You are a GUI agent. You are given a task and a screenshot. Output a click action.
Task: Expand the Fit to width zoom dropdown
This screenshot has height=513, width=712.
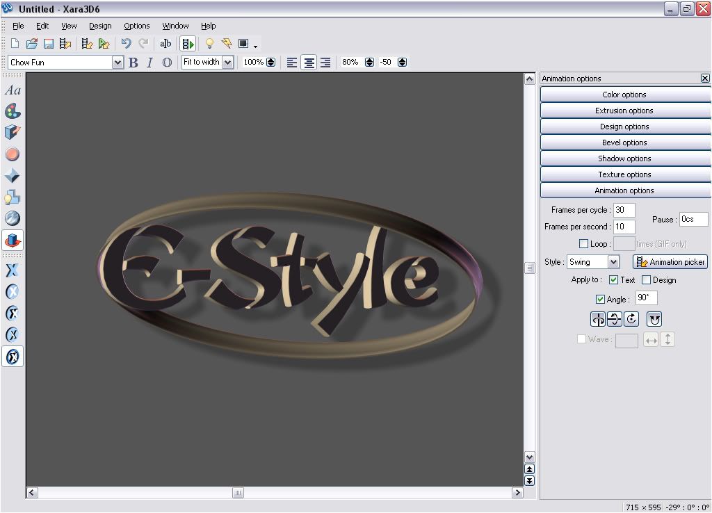pyautogui.click(x=227, y=62)
